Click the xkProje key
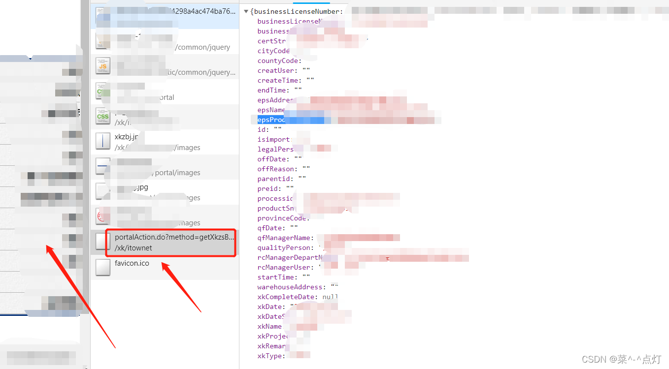 pyautogui.click(x=272, y=336)
